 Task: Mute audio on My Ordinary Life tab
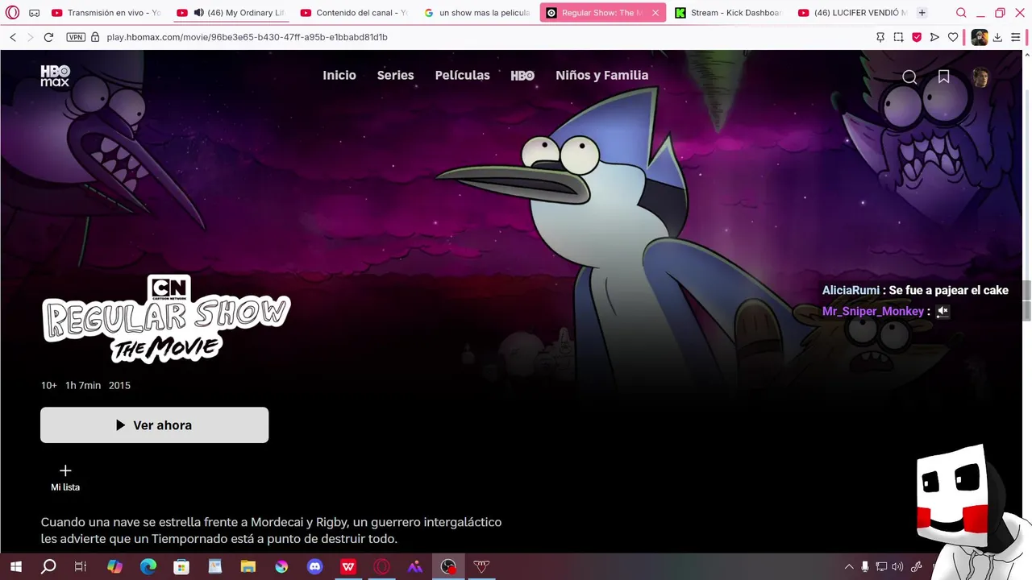[198, 13]
